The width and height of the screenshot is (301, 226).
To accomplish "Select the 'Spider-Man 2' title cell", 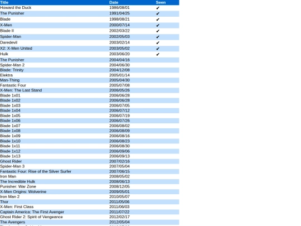I will point(12,65).
